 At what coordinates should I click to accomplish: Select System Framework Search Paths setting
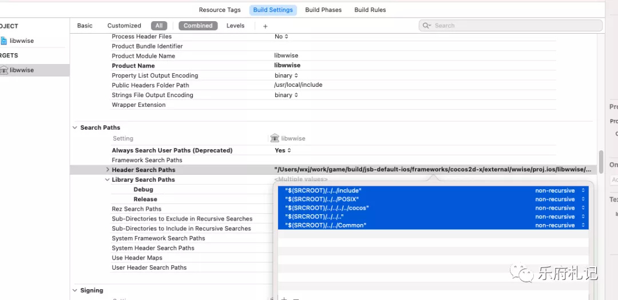pyautogui.click(x=159, y=238)
